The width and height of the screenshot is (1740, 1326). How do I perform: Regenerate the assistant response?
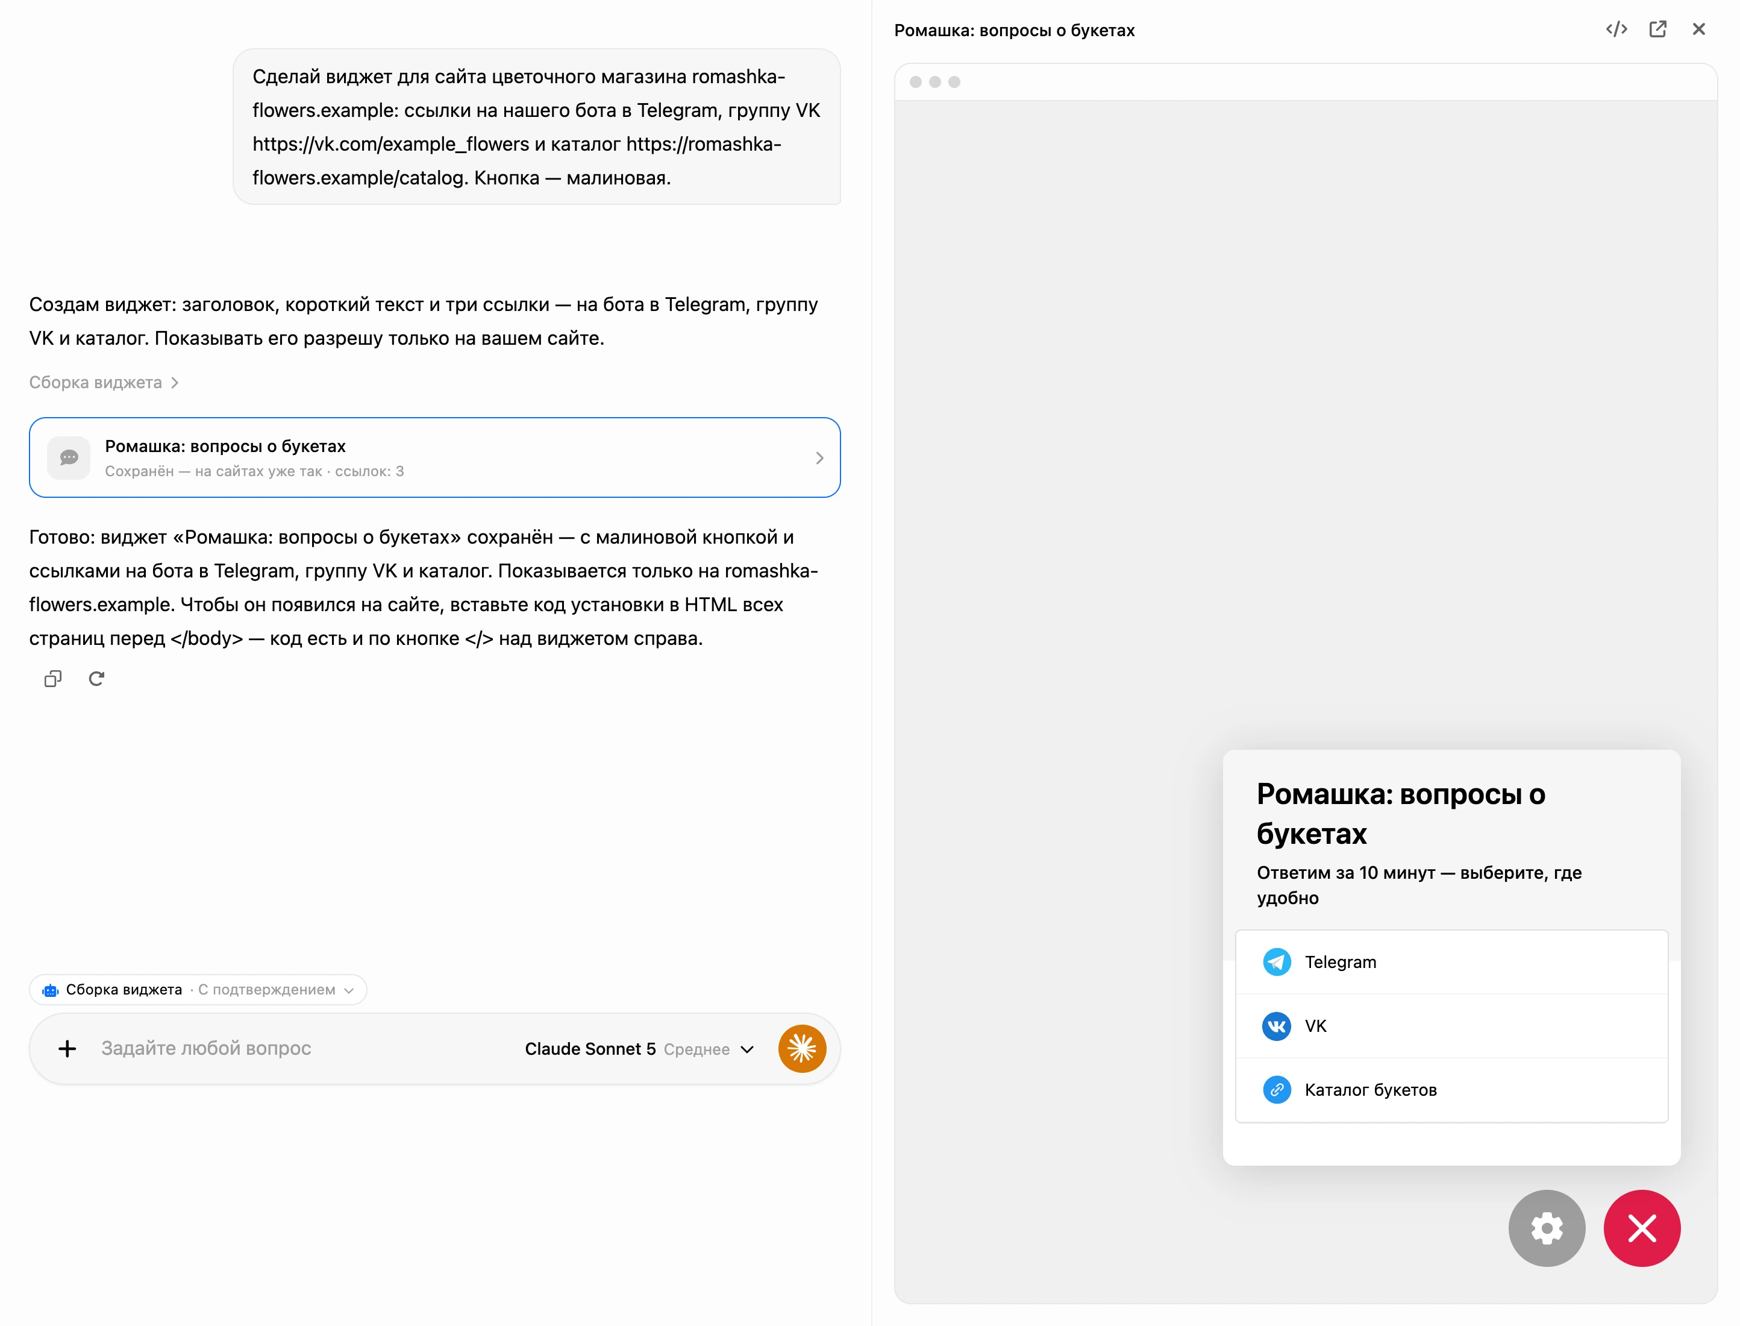coord(96,678)
